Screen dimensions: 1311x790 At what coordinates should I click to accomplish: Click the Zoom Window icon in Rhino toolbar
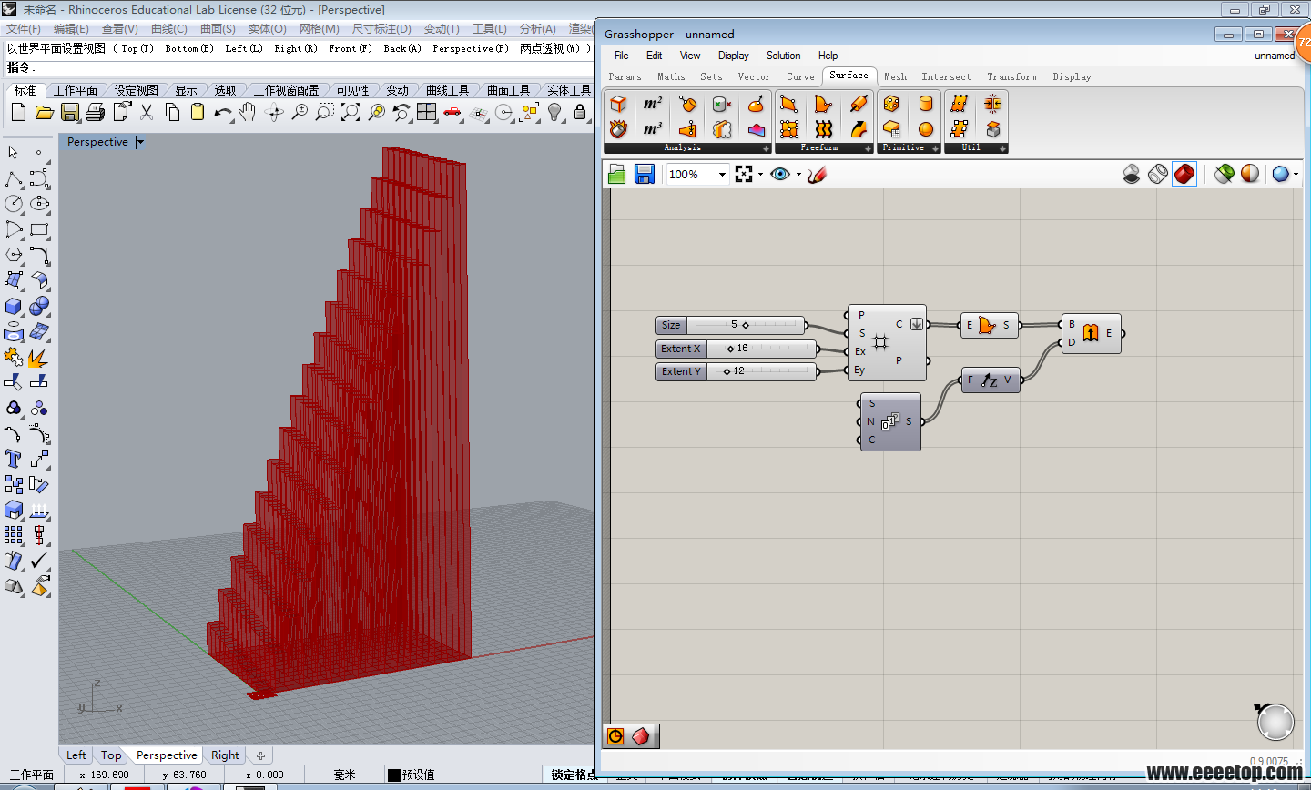point(325,112)
